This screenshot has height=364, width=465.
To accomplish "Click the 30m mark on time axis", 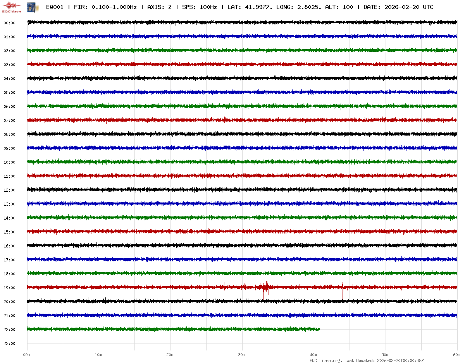I will pos(242,355).
